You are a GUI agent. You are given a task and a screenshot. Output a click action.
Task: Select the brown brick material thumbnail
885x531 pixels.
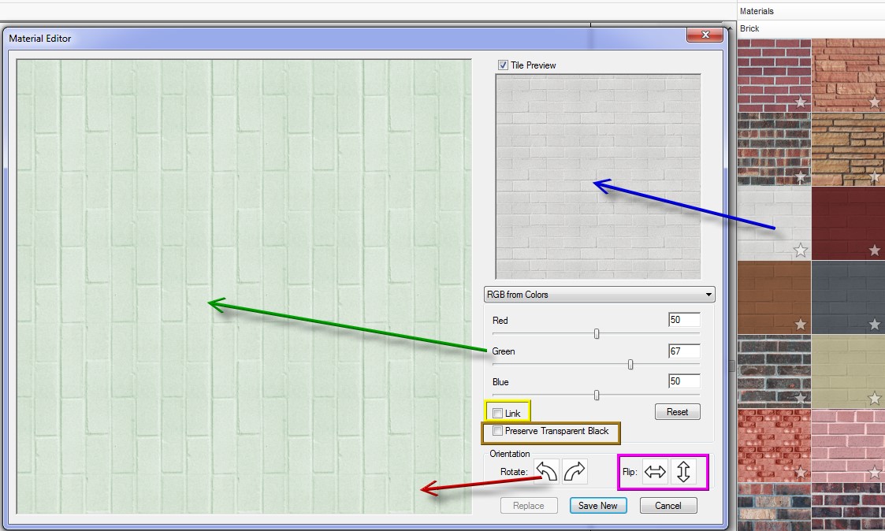point(774,297)
